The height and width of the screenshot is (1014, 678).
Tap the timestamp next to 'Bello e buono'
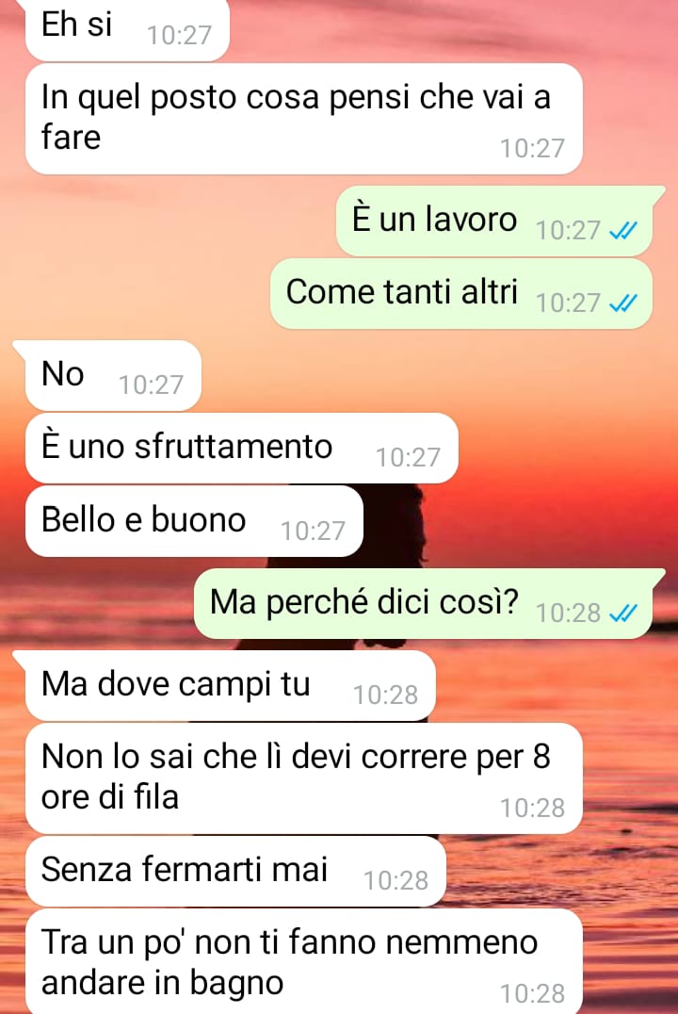[313, 531]
